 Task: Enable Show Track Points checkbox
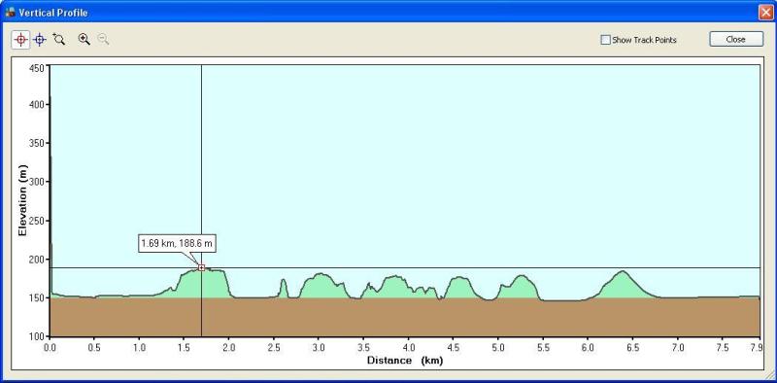pos(605,40)
